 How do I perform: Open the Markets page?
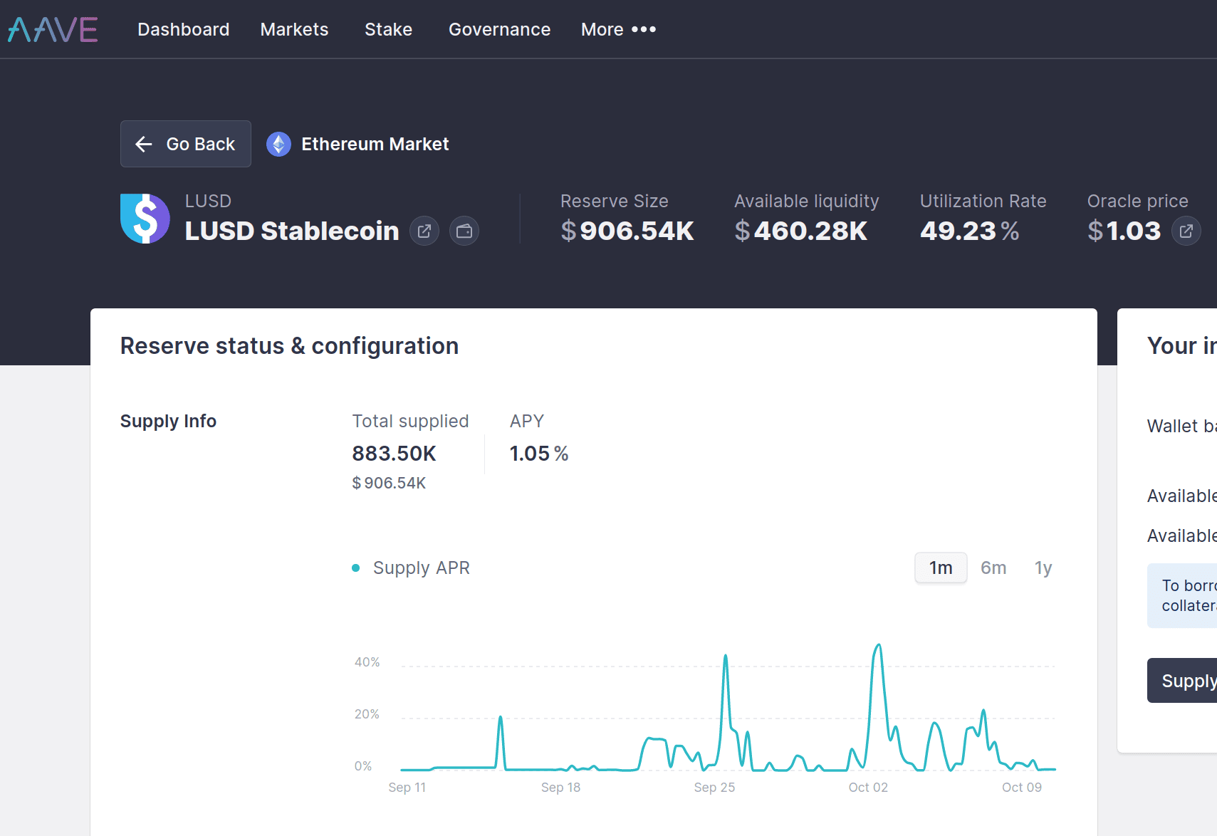(x=294, y=29)
